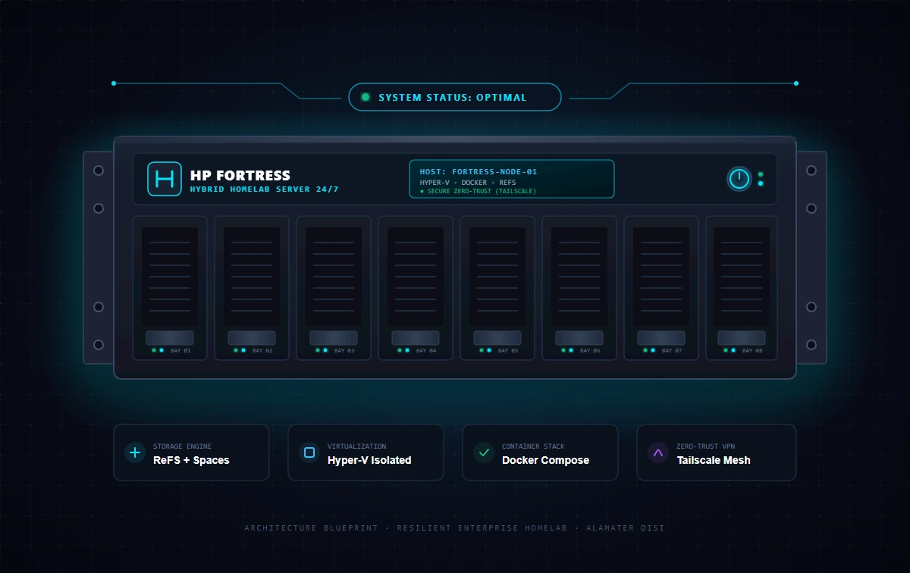The image size is (910, 573).
Task: Click the HP FORTRESS title text
Action: click(240, 175)
